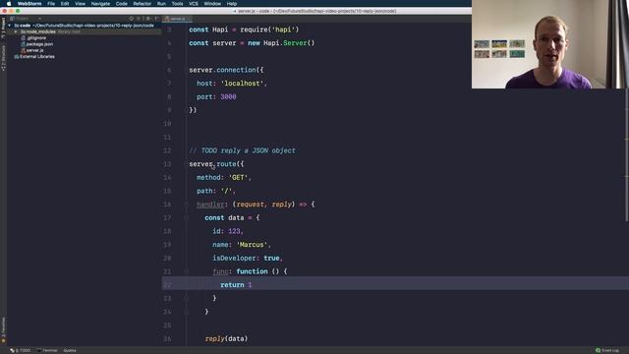Hide the Project tool window
629x354 pixels.
[x=156, y=19]
